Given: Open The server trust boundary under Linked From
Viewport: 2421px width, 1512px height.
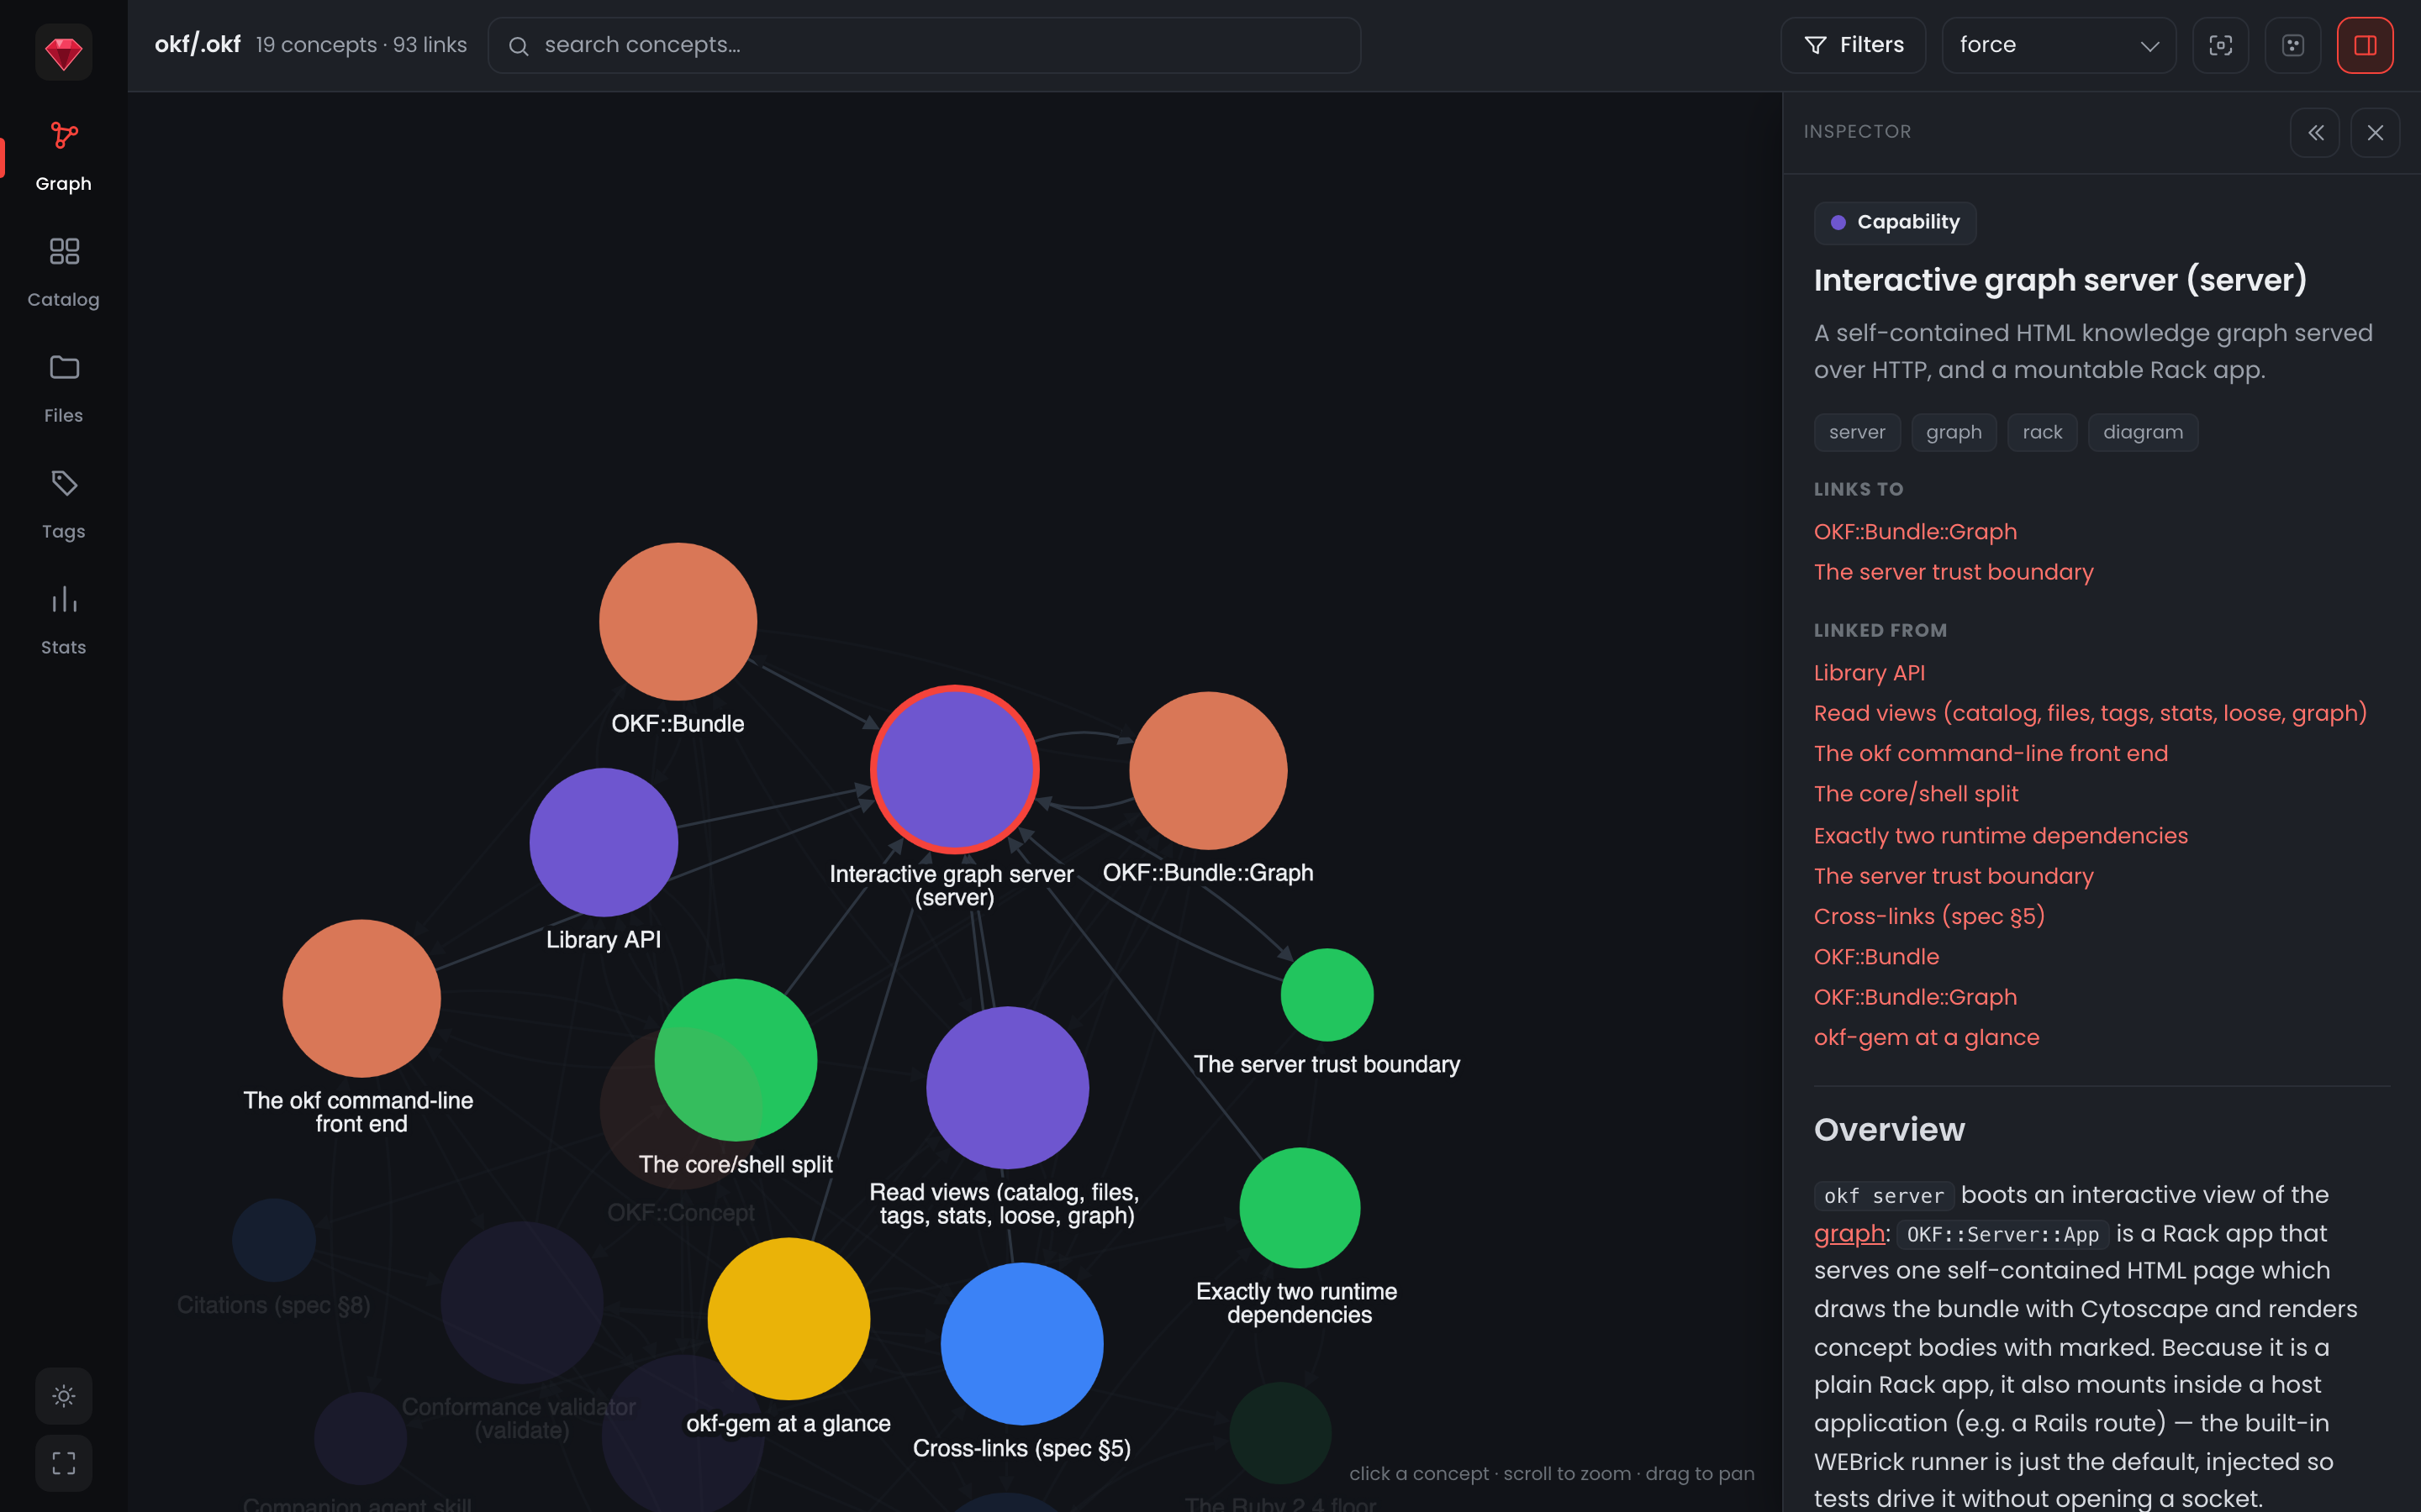Looking at the screenshot, I should tap(1953, 876).
